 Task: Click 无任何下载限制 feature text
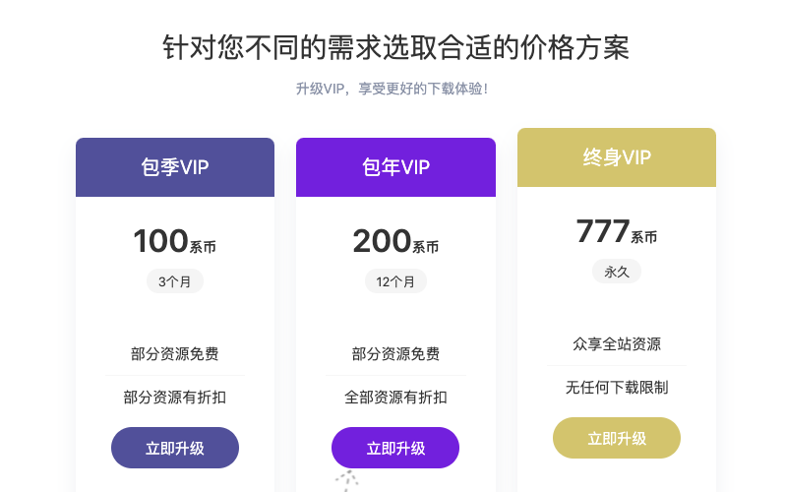click(617, 388)
